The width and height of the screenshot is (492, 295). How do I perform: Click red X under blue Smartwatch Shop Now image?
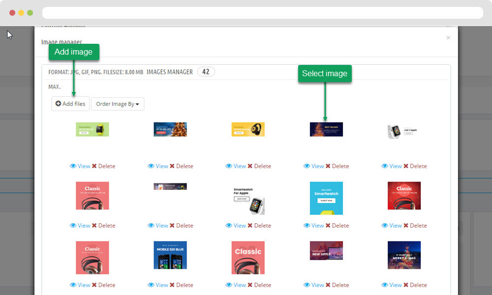coord(328,226)
